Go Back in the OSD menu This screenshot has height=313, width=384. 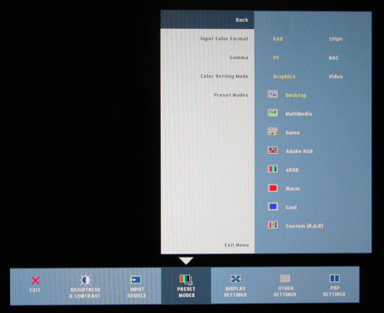(207, 20)
